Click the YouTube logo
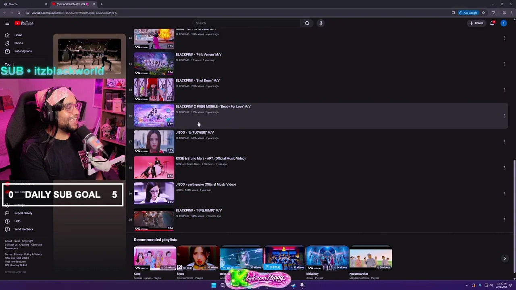Image resolution: width=516 pixels, height=290 pixels. point(24,23)
